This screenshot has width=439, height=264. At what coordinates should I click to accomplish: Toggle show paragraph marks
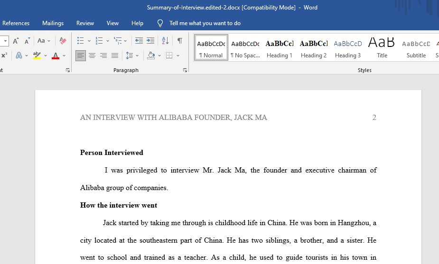(x=180, y=41)
